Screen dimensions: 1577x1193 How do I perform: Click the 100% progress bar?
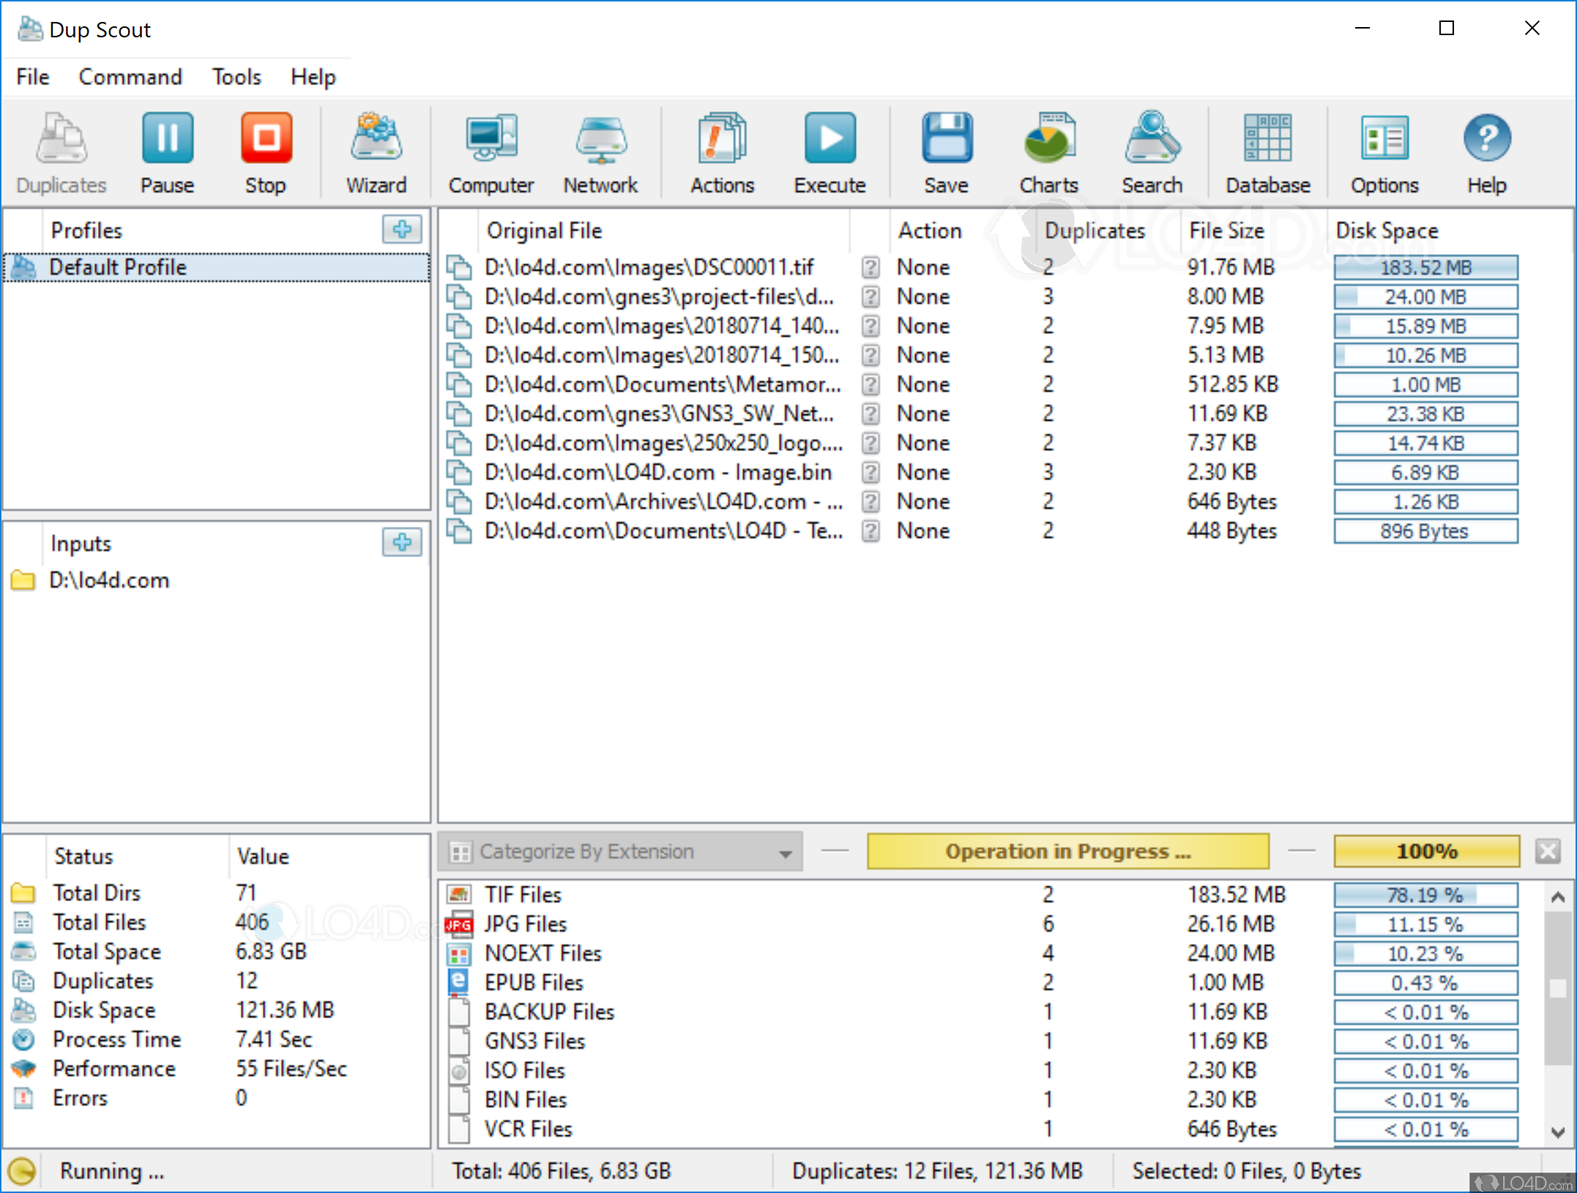tap(1425, 851)
